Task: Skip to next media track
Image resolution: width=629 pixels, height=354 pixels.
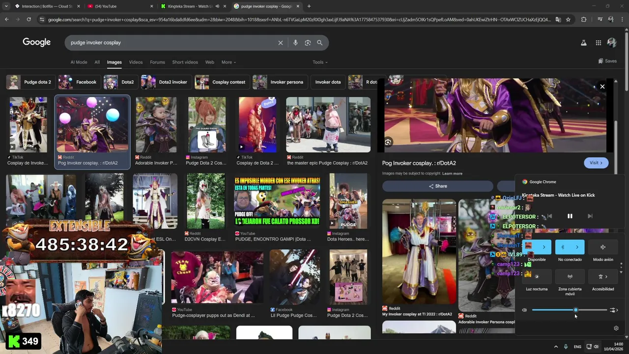Action: pyautogui.click(x=590, y=216)
